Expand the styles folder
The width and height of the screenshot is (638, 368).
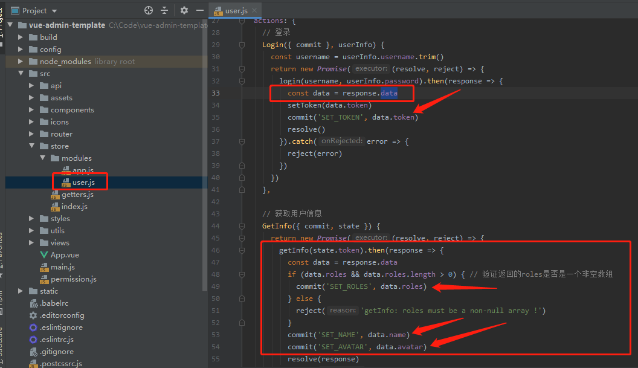tap(31, 219)
